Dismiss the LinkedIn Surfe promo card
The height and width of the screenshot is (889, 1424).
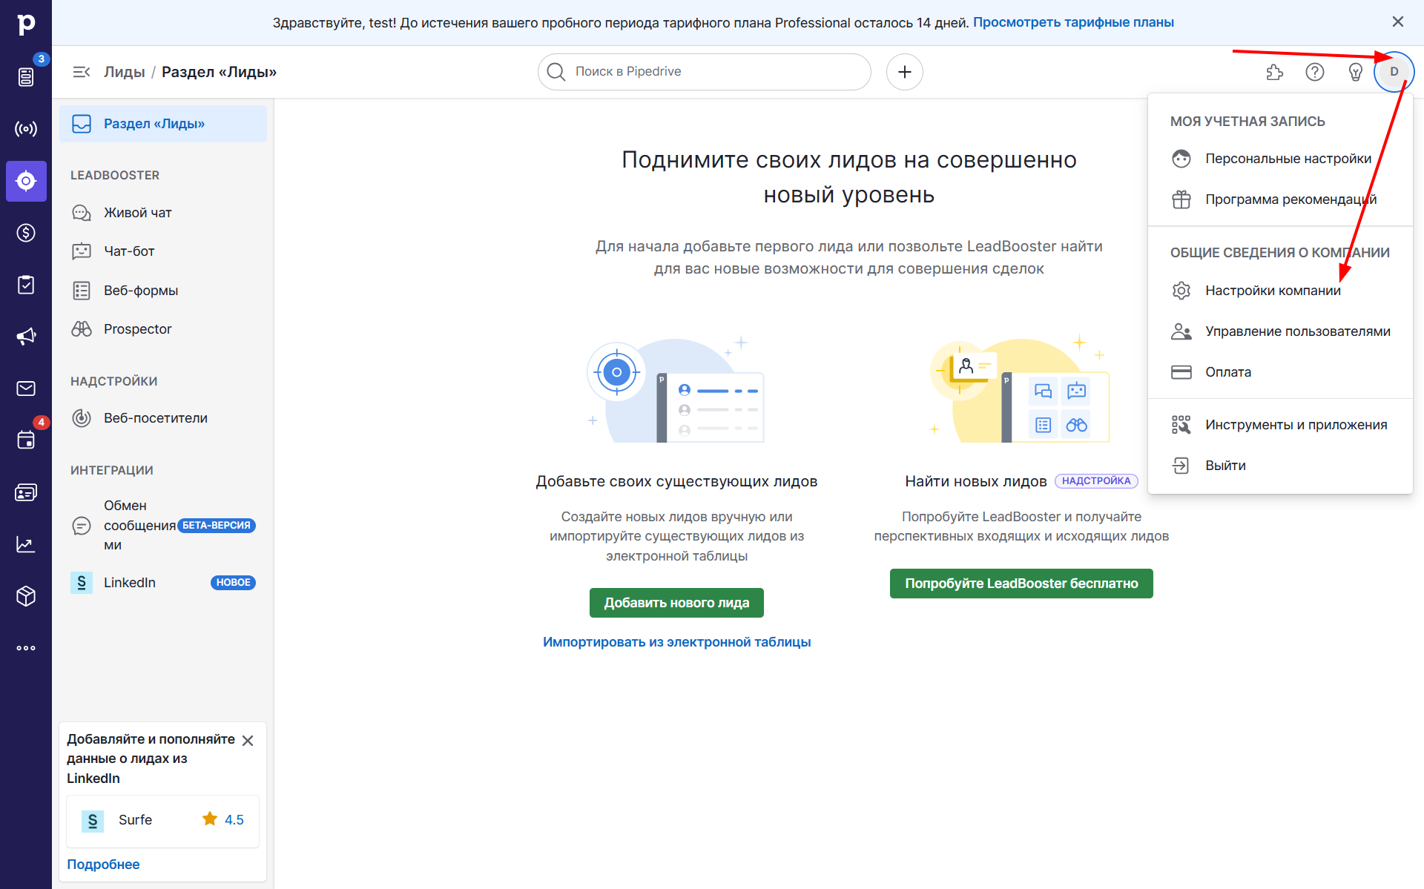tap(248, 741)
